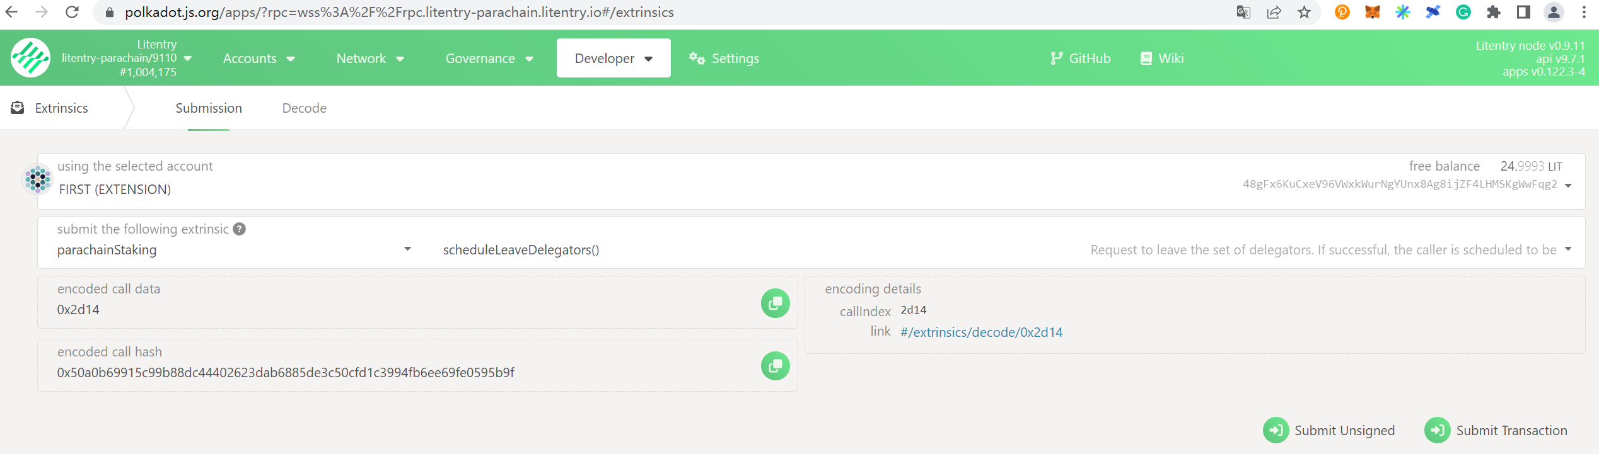Bookmark this page with star icon
Screen dimensions: 1599x454
(x=1304, y=13)
